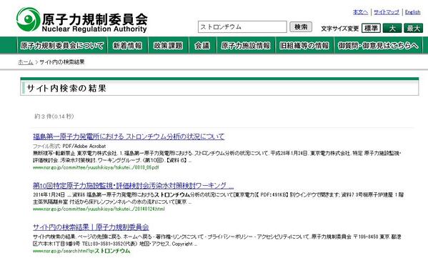The image size is (428, 258).
Task: Click the Nuclear Regulation Authority logo
Action: click(x=81, y=20)
